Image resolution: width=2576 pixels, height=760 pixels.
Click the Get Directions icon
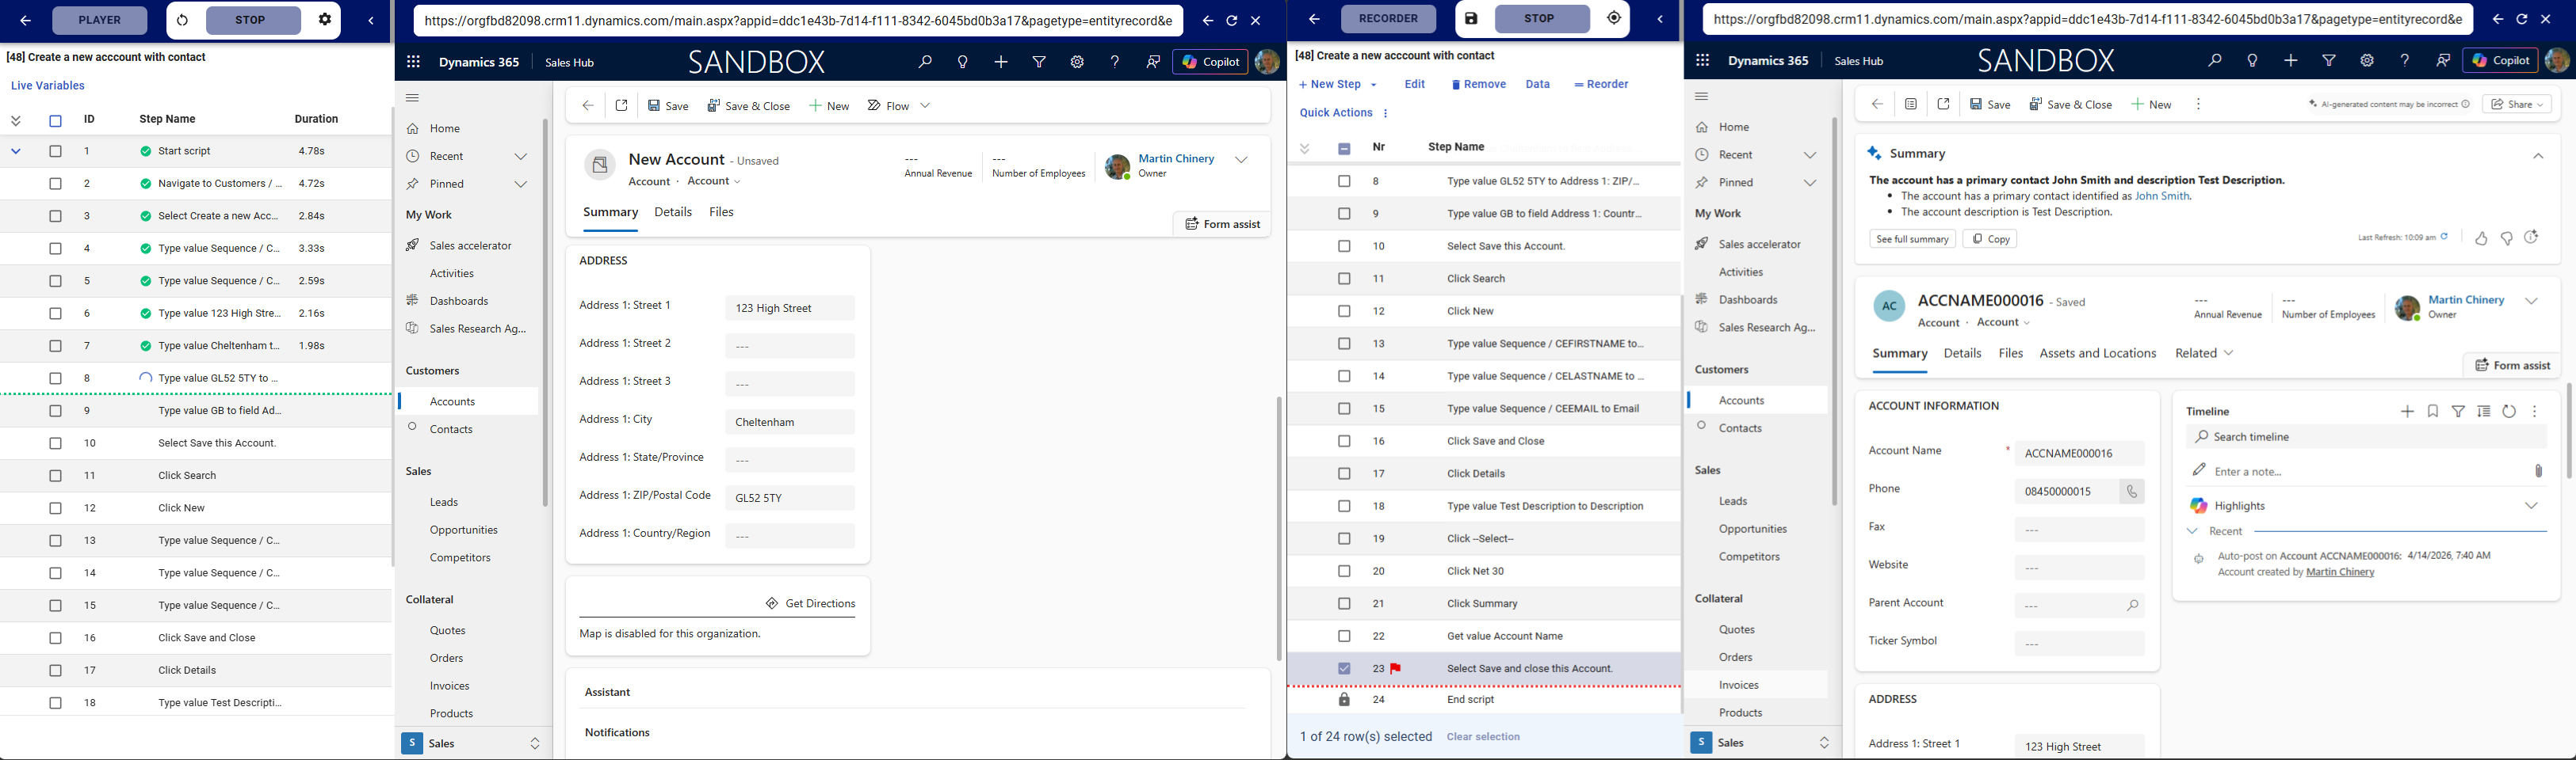click(x=771, y=603)
